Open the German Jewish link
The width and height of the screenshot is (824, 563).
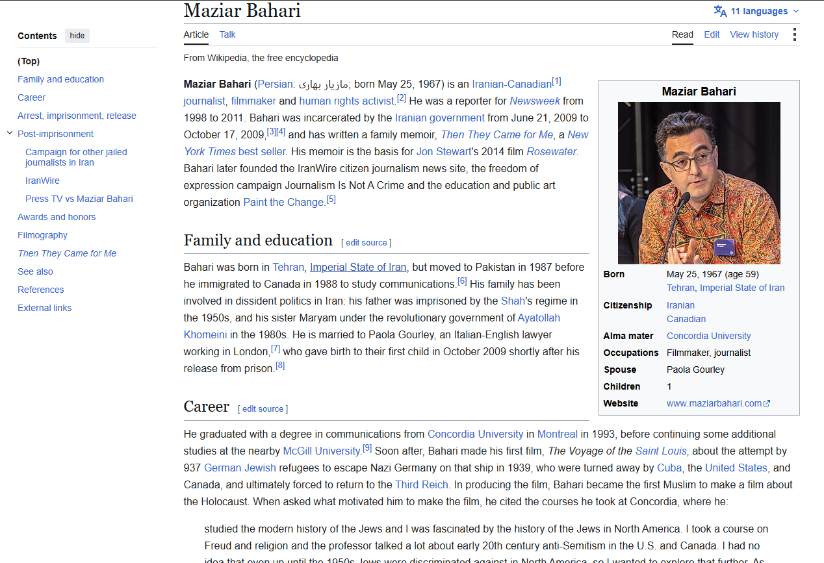240,468
